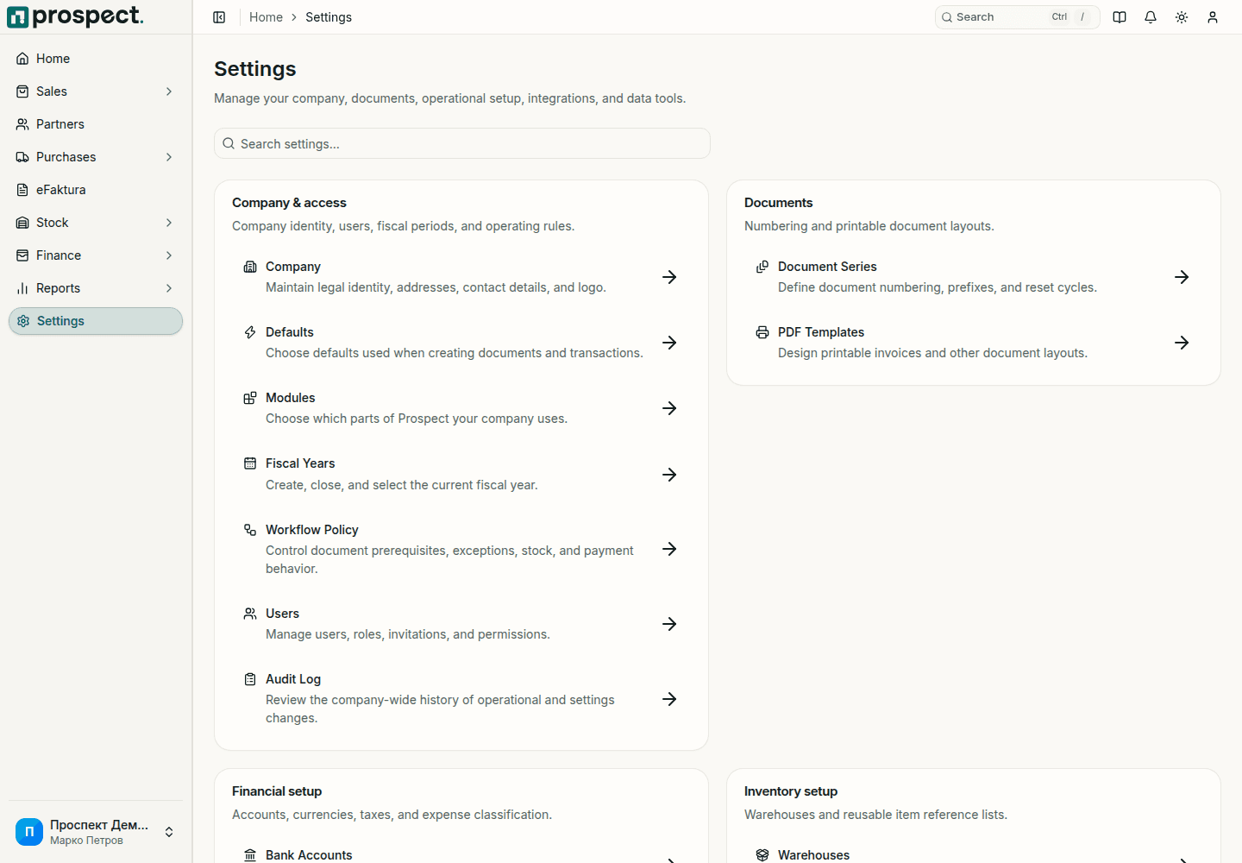Click the Users people icon
The width and height of the screenshot is (1242, 863).
click(250, 614)
